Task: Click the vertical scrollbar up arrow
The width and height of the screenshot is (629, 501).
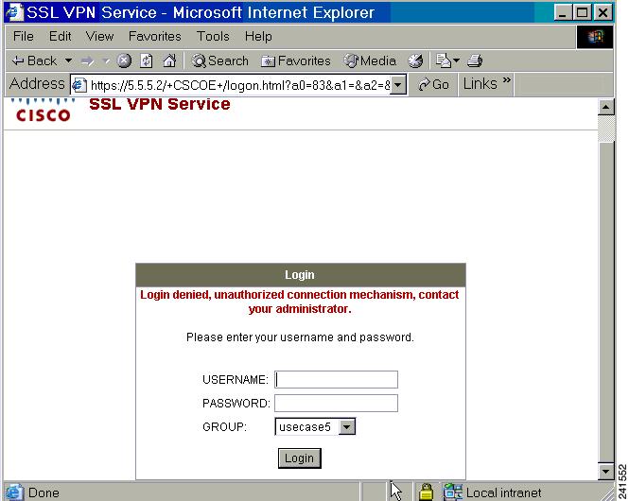Action: [606, 107]
